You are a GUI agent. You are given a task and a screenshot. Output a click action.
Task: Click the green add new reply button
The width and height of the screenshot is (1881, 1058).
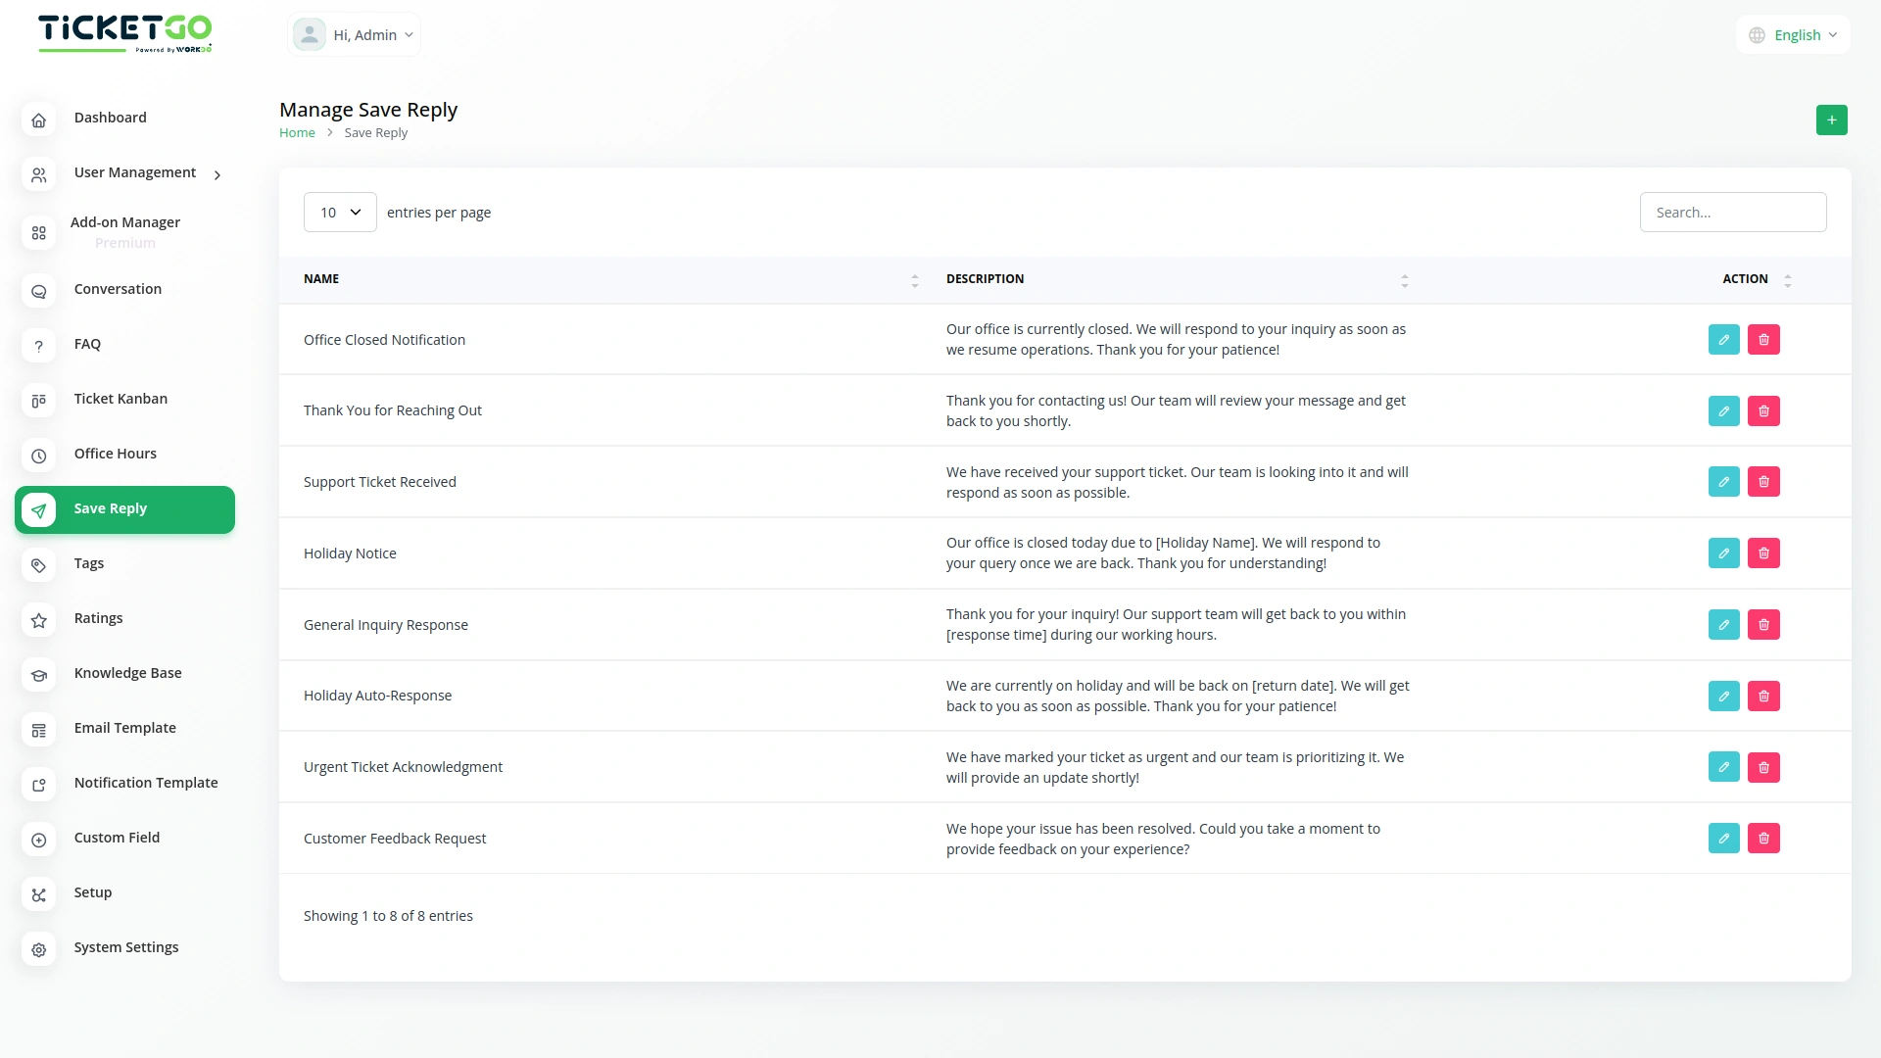[1832, 120]
